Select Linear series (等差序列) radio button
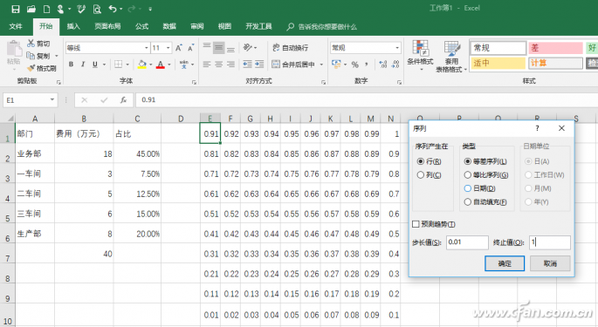Viewport: 598px width, 327px height. click(468, 161)
